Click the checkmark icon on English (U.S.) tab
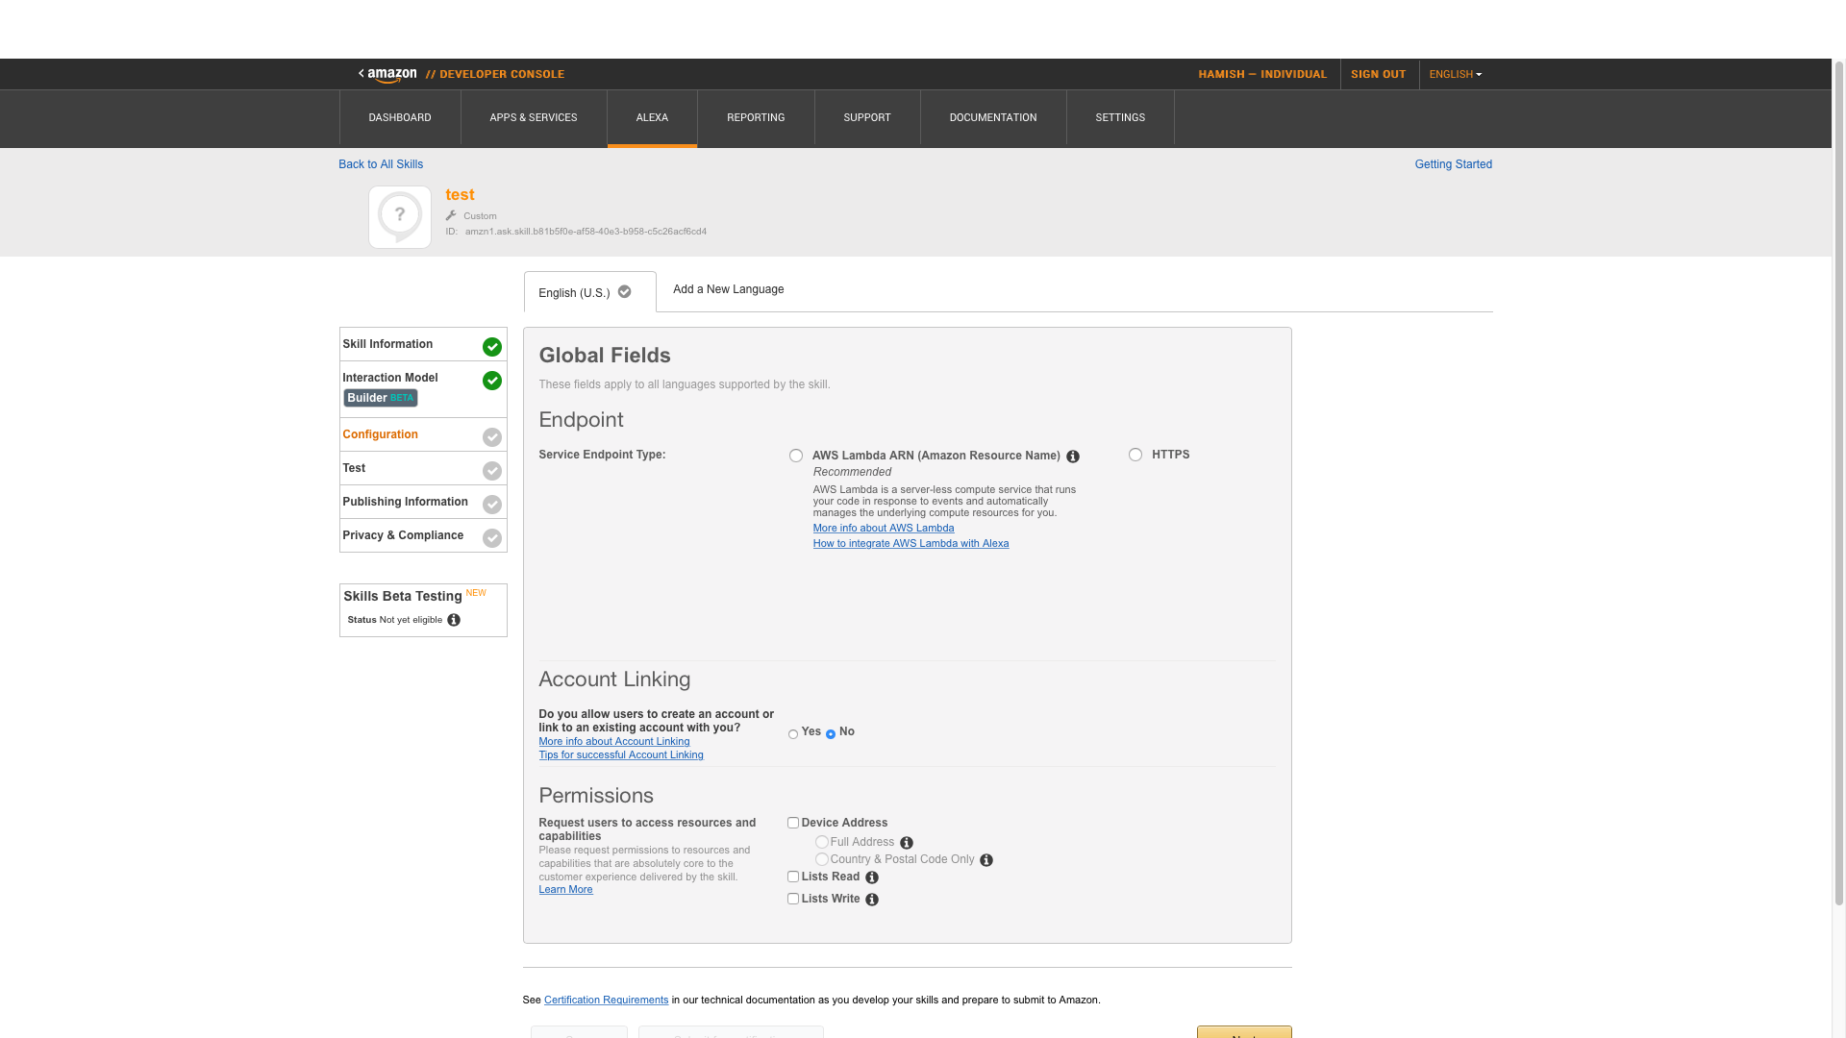 625,292
